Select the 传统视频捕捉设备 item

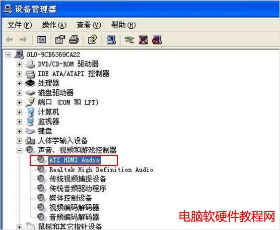[78, 179]
